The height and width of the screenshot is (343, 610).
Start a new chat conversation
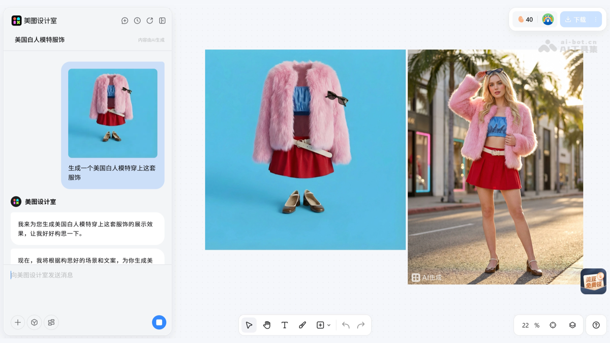pos(125,20)
